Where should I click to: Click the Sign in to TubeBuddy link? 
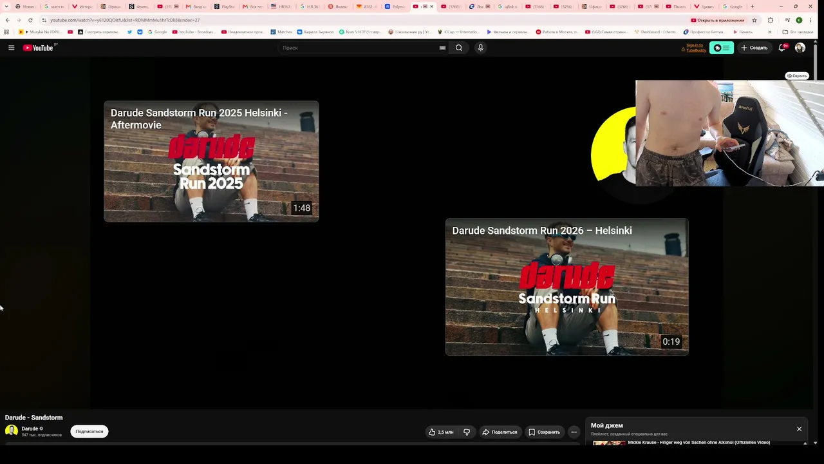coord(695,48)
